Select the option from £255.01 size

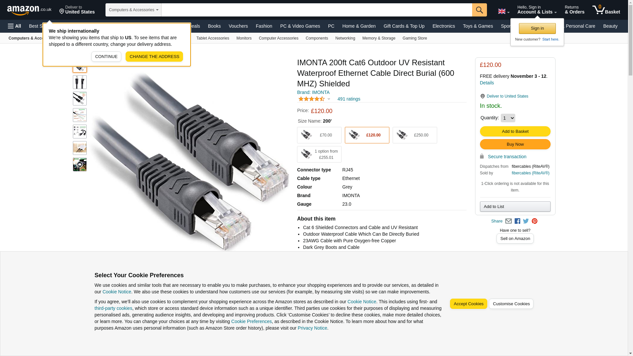pos(319,154)
